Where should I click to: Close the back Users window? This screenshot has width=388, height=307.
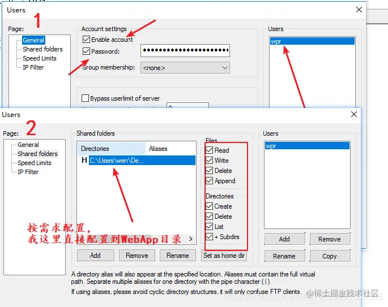pyautogui.click(x=359, y=10)
